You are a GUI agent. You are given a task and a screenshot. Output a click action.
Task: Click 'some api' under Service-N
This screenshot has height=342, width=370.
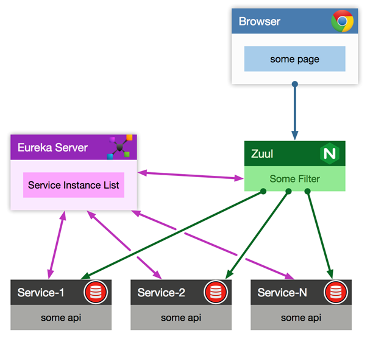tap(301, 318)
